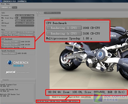Click the rendered motorcycle picture

(x=89, y=58)
